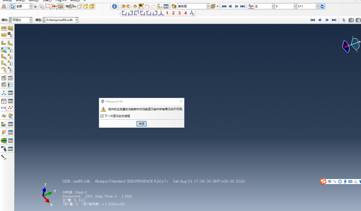Screen dimensions: 361x211
Task: Click the Create Path arrow icon
Action: 4,108
